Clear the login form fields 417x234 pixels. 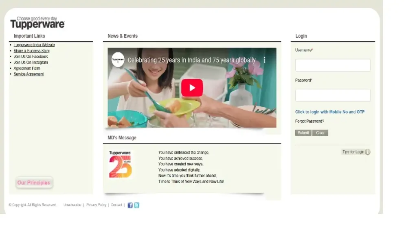[x=320, y=133]
